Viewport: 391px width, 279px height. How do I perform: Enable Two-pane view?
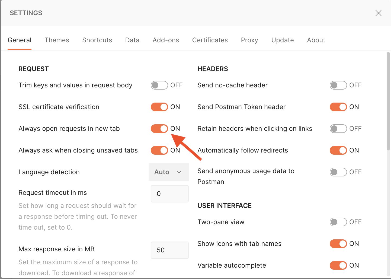point(338,222)
